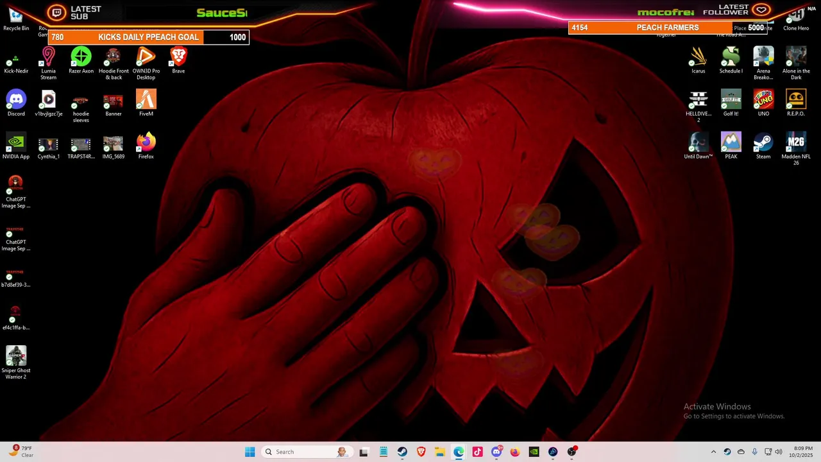Select the v1bvjlgzc7je video file
Screen dimensions: 821x462
(x=49, y=103)
